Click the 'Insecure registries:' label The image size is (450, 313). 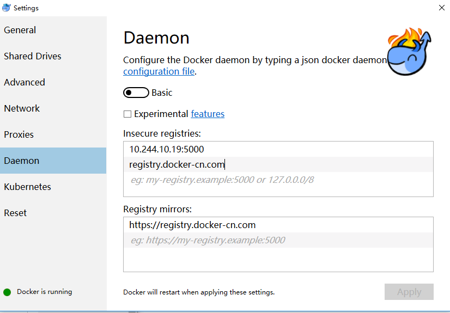click(162, 133)
